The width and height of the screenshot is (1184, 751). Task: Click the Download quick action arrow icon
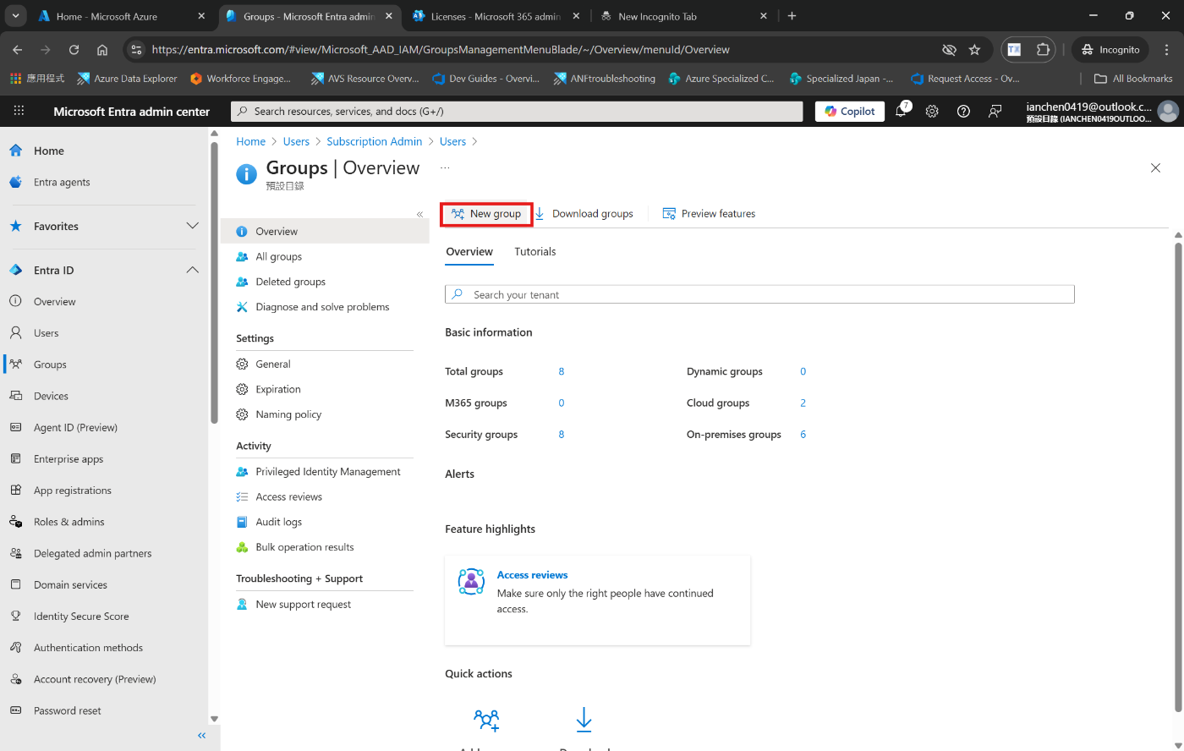click(584, 720)
